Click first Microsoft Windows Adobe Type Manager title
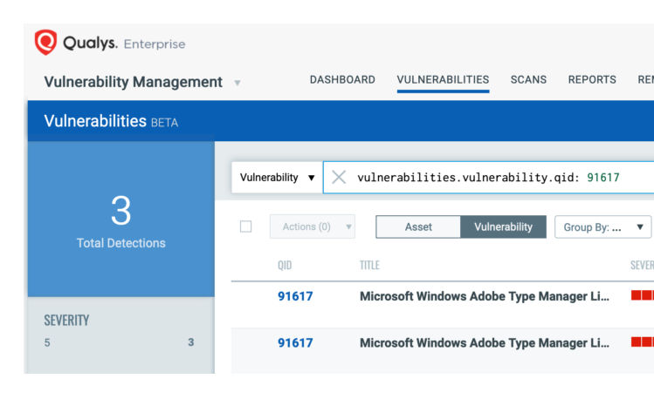The image size is (654, 399). point(484,296)
